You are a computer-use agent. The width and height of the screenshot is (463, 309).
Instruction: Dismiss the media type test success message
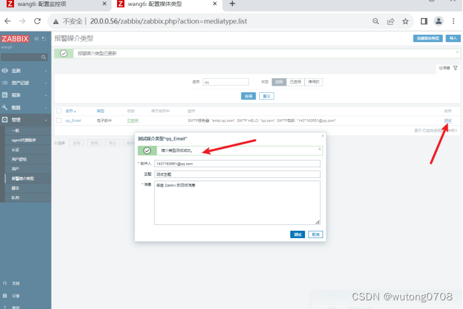320,149
